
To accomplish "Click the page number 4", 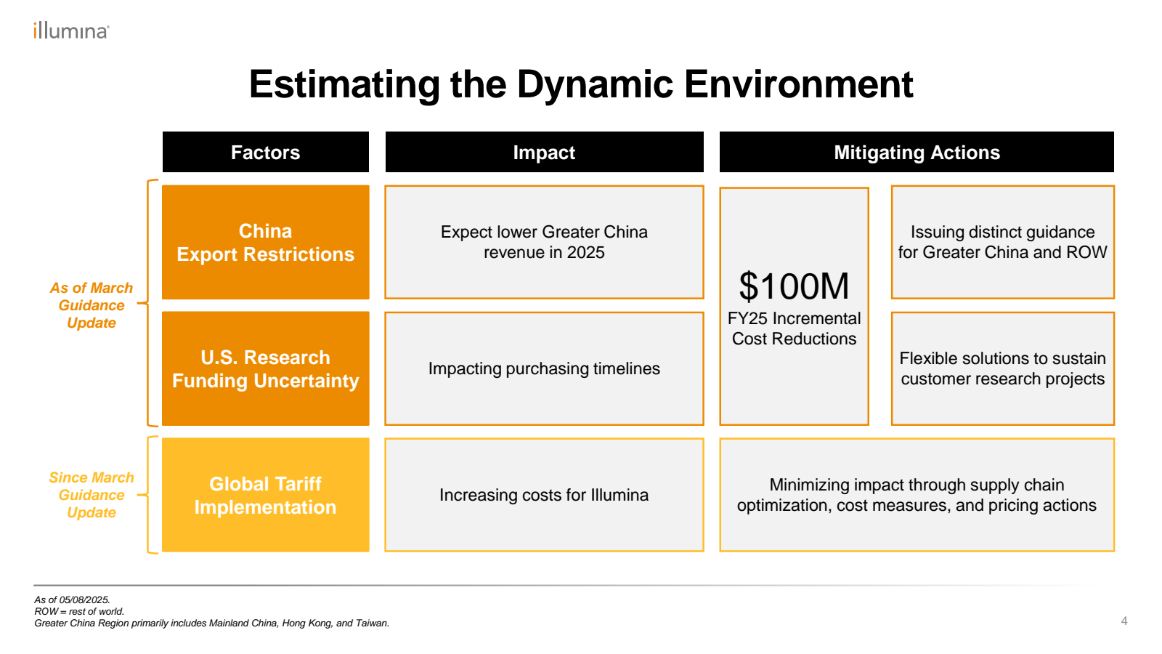I will tap(1124, 621).
